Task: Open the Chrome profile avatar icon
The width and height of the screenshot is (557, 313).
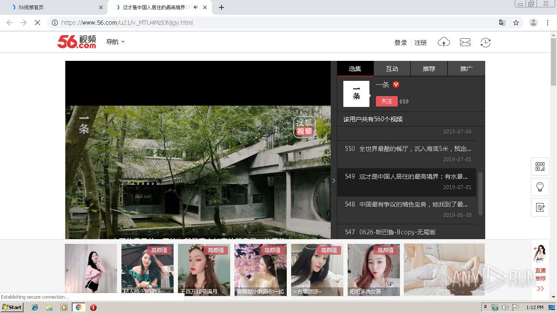Action: click(533, 23)
